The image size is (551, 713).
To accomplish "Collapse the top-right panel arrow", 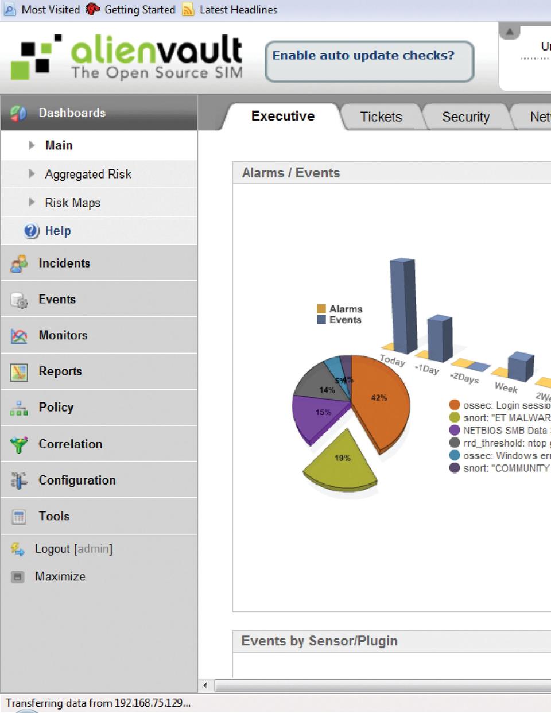I will pos(510,32).
